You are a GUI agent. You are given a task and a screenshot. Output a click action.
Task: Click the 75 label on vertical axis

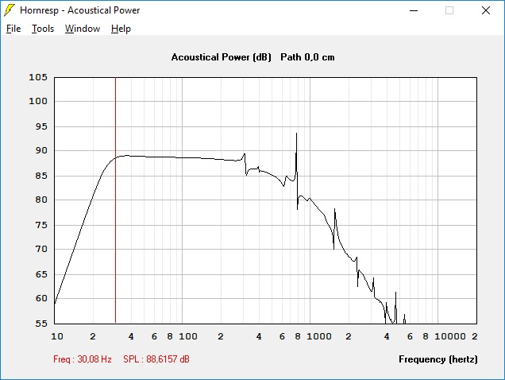41,225
